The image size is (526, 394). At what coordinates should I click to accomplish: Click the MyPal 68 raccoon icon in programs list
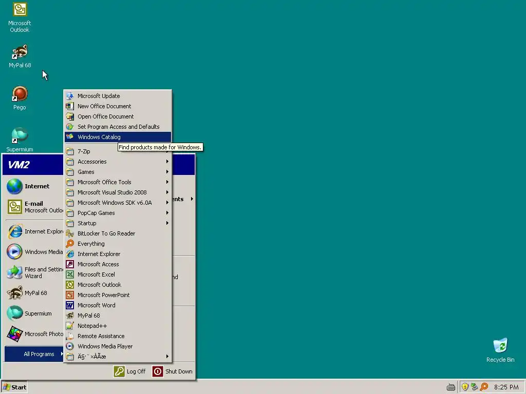(70, 316)
